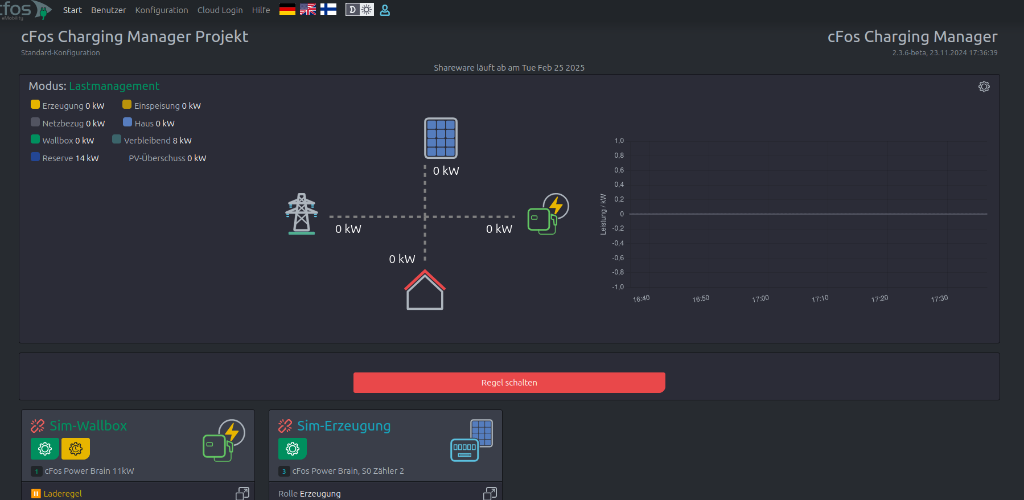Viewport: 1024px width, 500px height.
Task: Switch language to English flag
Action: coord(308,10)
